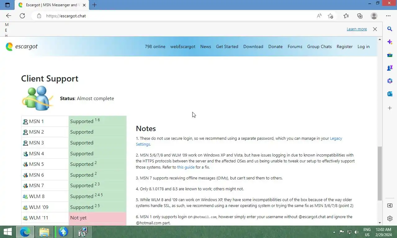Click the 'Status: Almost complete' text
The height and width of the screenshot is (238, 397).
click(x=87, y=99)
